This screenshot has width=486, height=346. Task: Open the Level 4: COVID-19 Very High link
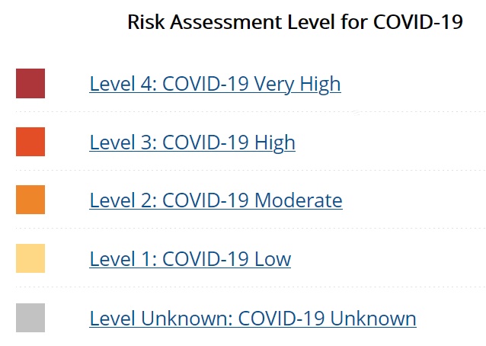(215, 83)
